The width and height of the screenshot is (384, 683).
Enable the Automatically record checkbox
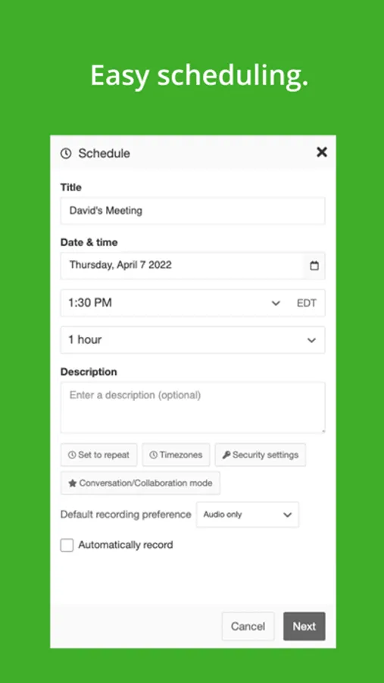pos(67,545)
